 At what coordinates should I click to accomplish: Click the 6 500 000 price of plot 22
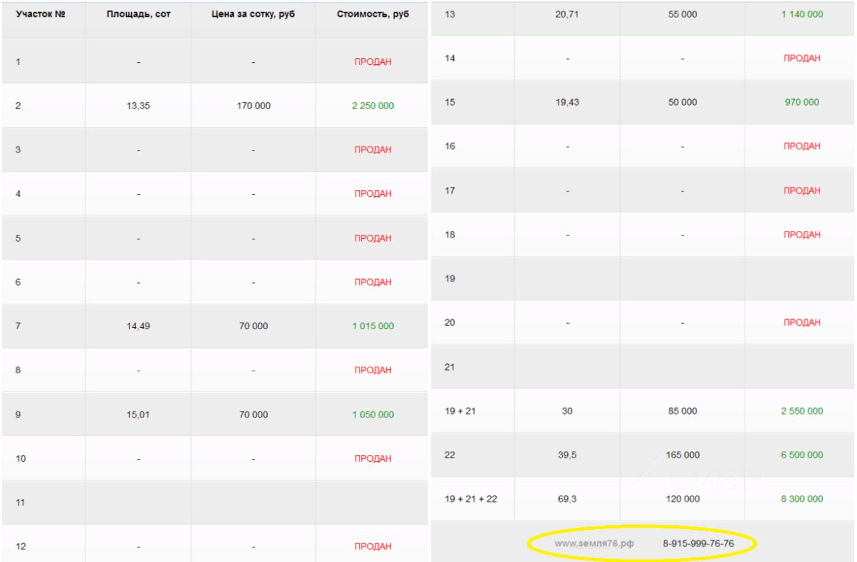click(x=802, y=455)
